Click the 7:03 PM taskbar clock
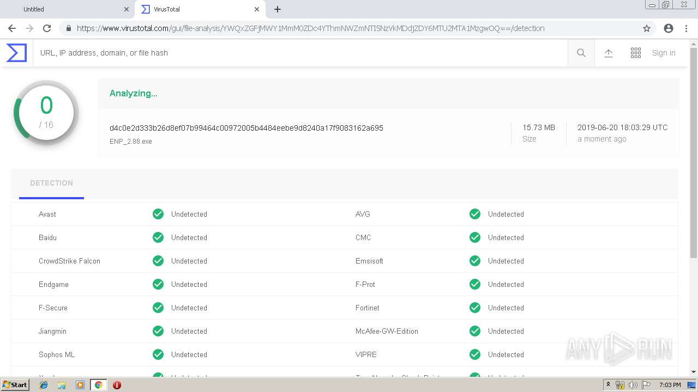 coord(670,385)
